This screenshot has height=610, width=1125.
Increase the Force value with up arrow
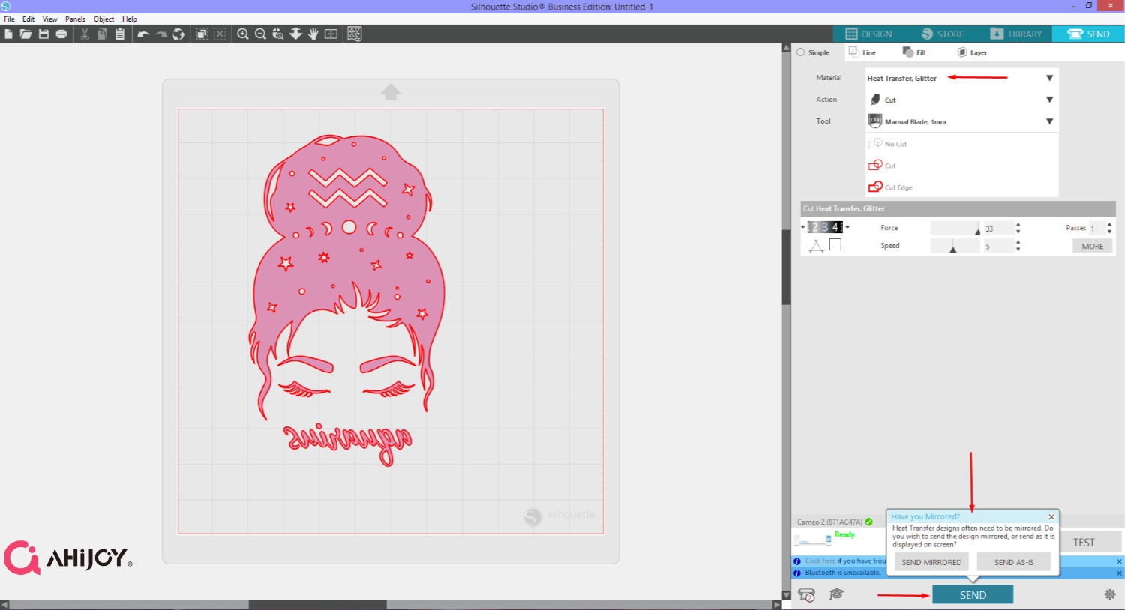tap(1018, 225)
